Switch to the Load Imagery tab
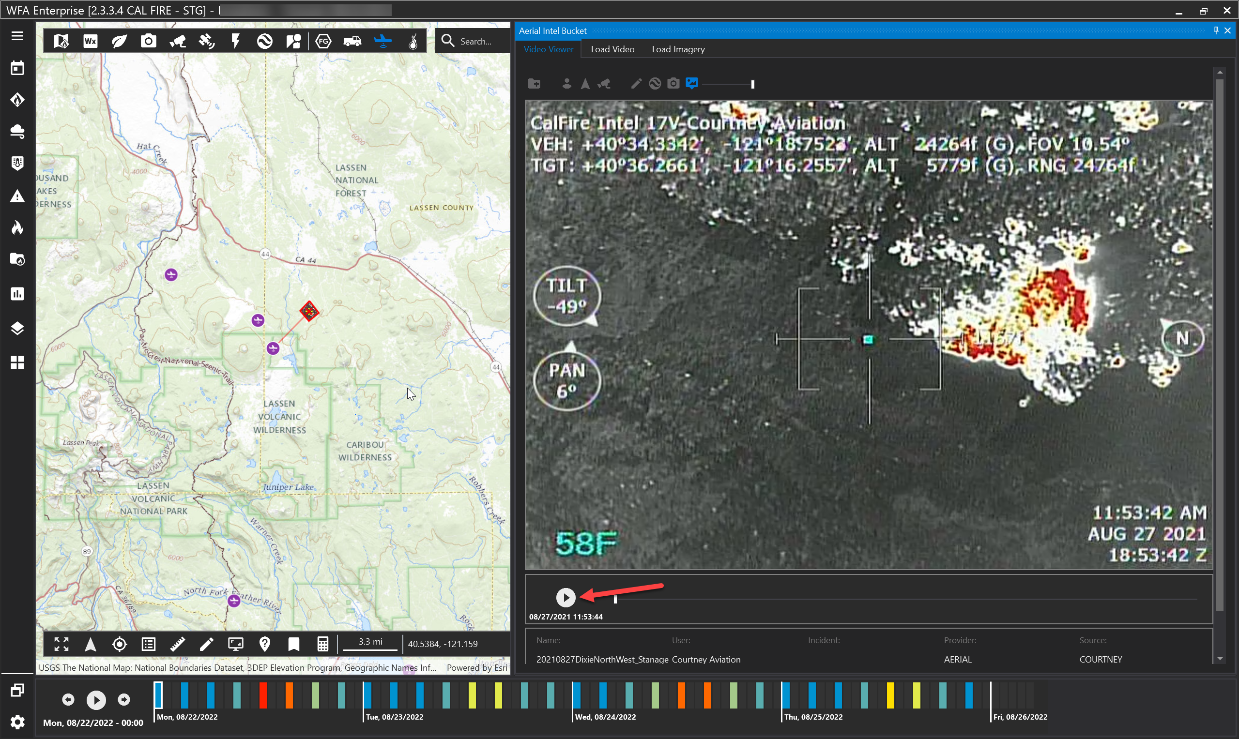Screen dimensions: 1239x739 678,49
